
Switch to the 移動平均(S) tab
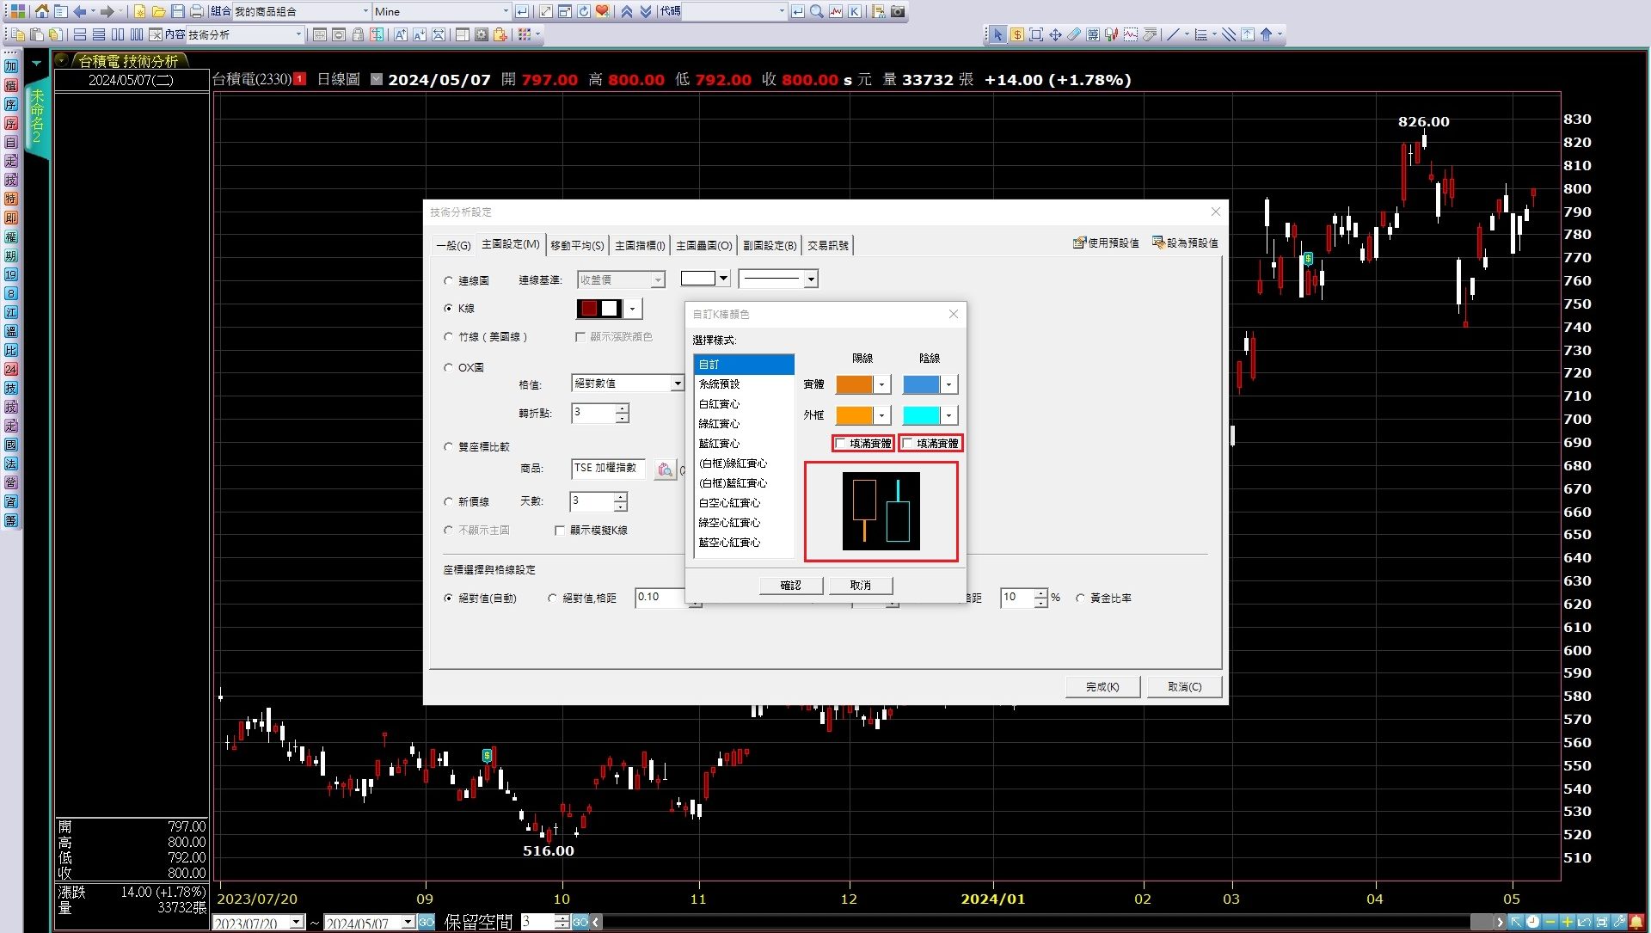click(577, 245)
